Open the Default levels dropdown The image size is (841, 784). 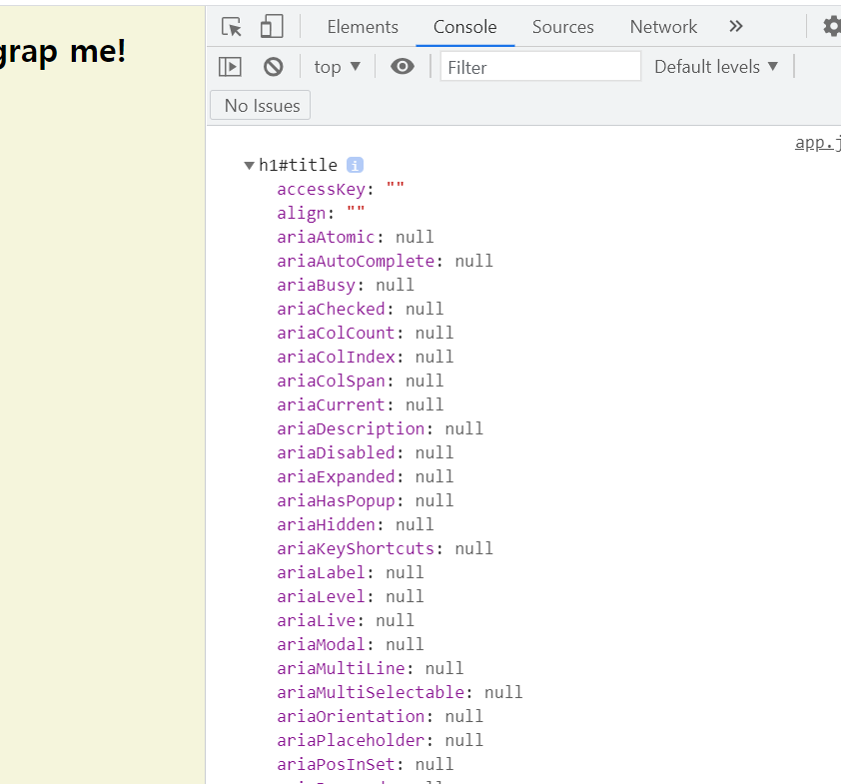click(x=715, y=67)
